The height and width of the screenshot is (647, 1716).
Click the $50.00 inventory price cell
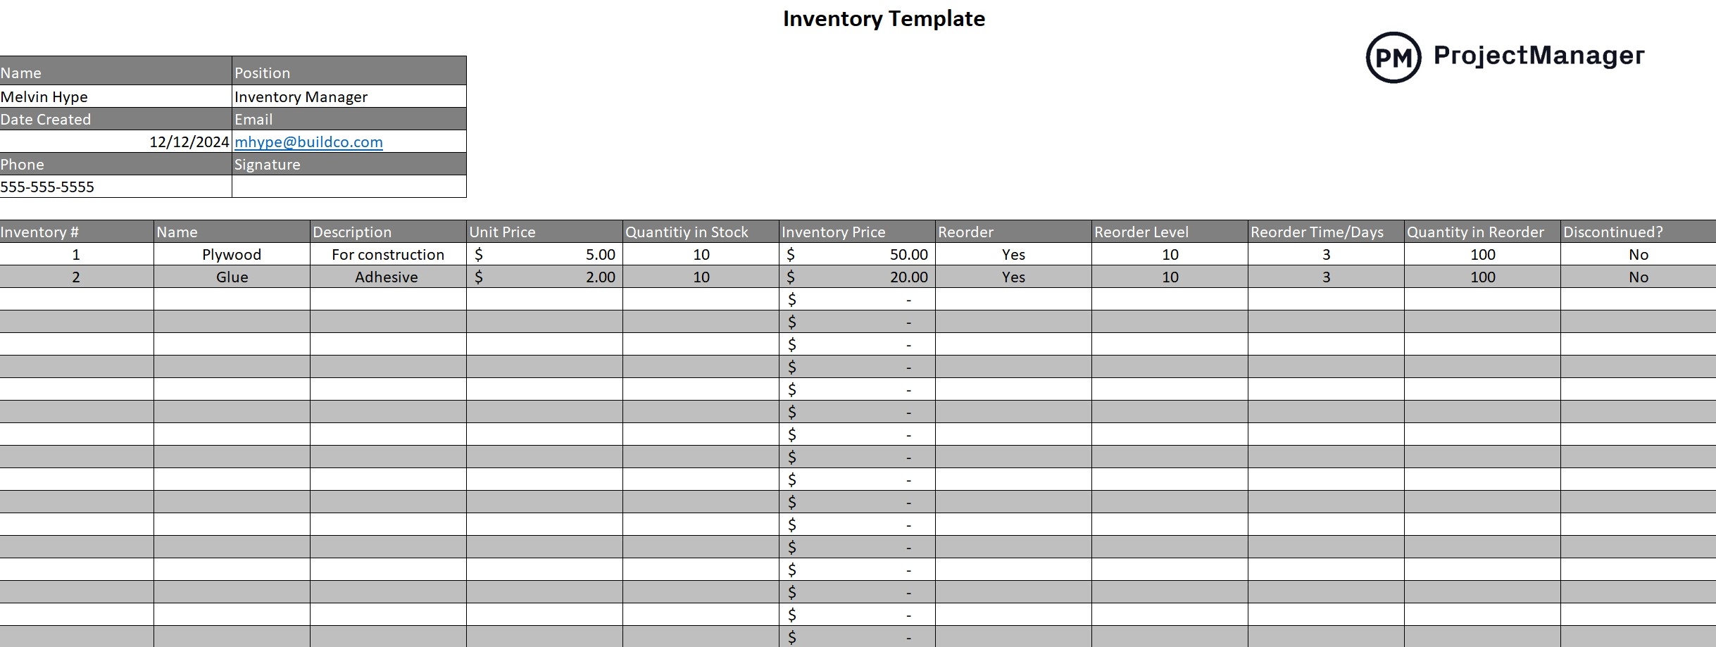[x=857, y=254]
